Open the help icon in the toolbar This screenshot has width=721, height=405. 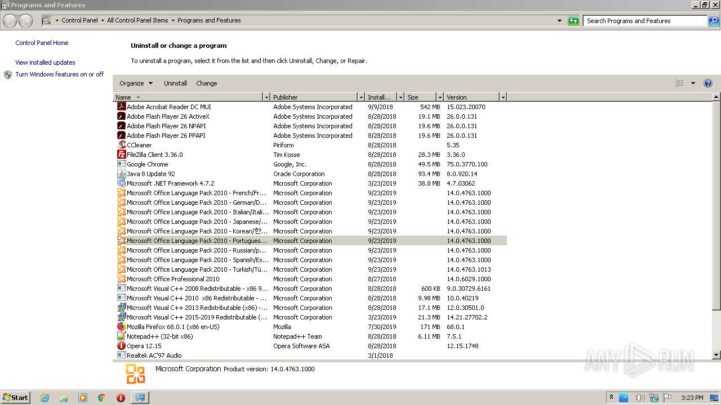[708, 83]
